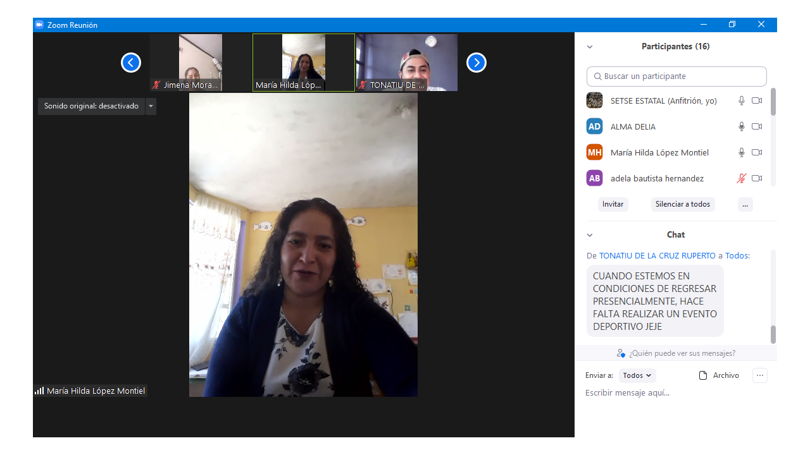
Task: Minimize the Zoom Reunión window
Action: click(704, 25)
